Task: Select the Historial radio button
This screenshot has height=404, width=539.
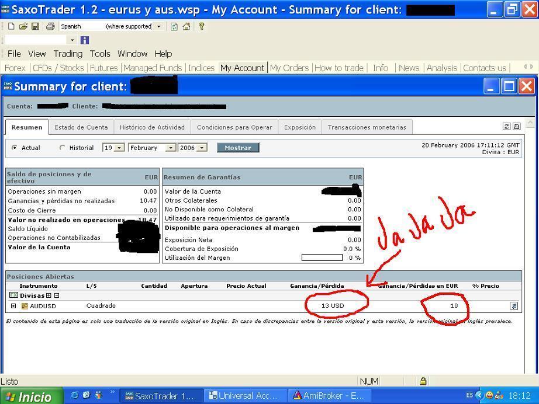Action: coord(62,148)
